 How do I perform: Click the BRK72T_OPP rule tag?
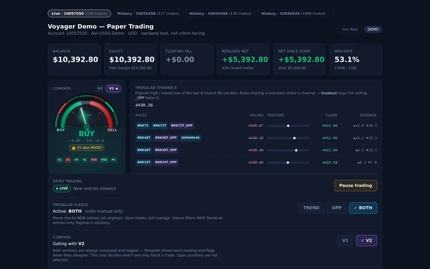coord(182,126)
